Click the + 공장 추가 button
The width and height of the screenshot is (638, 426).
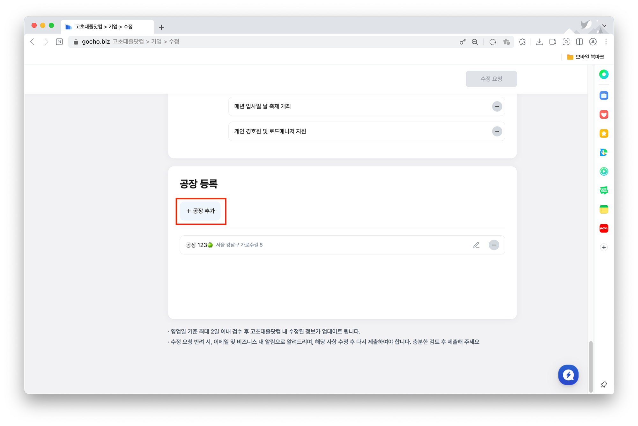click(200, 211)
